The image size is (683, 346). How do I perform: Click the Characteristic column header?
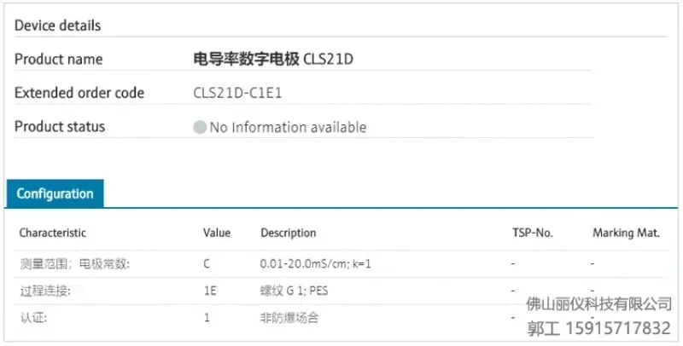point(53,233)
